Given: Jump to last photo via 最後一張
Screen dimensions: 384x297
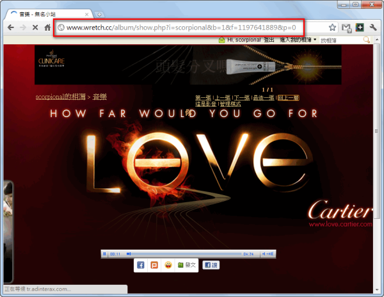Looking at the screenshot, I should tap(264, 98).
